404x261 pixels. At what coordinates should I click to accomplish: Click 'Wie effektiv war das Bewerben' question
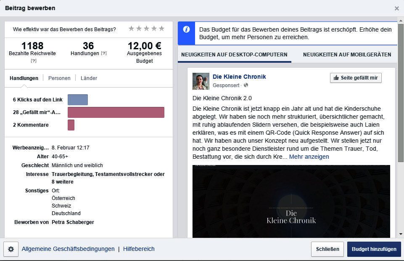point(64,29)
